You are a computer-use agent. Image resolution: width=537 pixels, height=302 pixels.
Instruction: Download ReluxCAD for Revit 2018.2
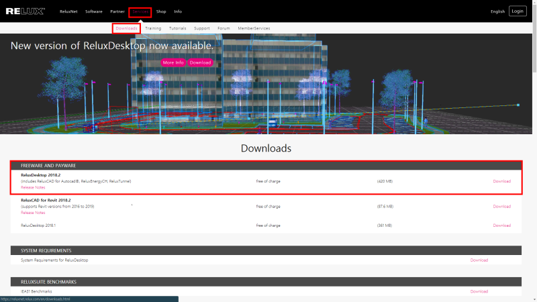pyautogui.click(x=501, y=207)
